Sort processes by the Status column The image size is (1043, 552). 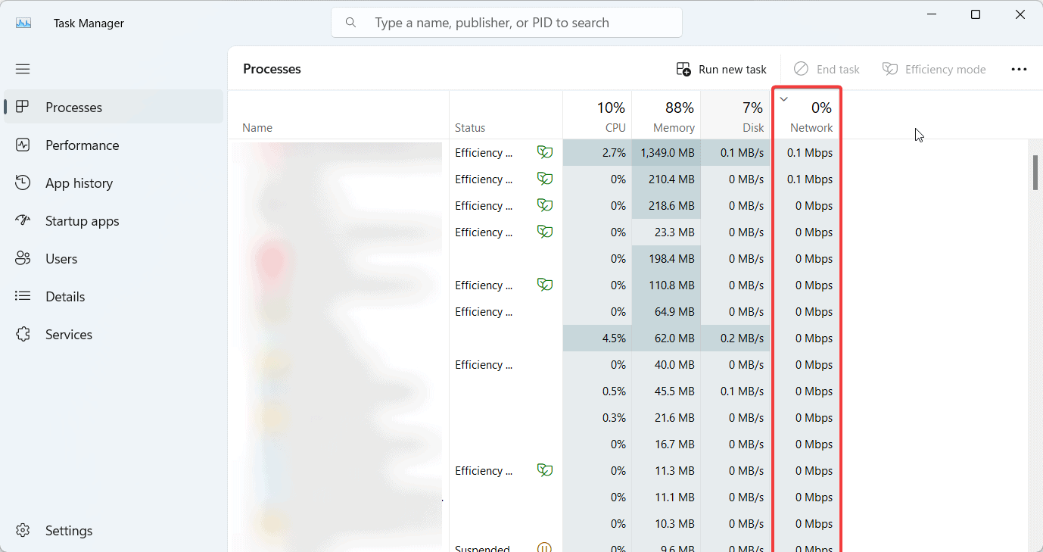pos(506,115)
